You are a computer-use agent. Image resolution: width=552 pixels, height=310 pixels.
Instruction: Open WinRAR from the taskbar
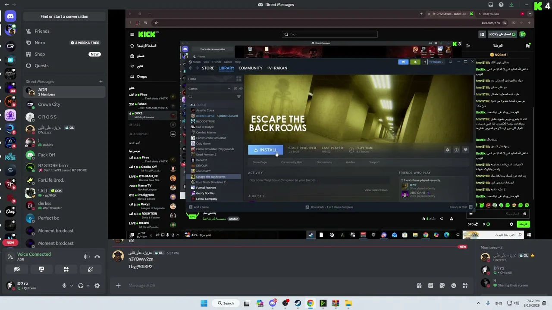click(x=336, y=303)
